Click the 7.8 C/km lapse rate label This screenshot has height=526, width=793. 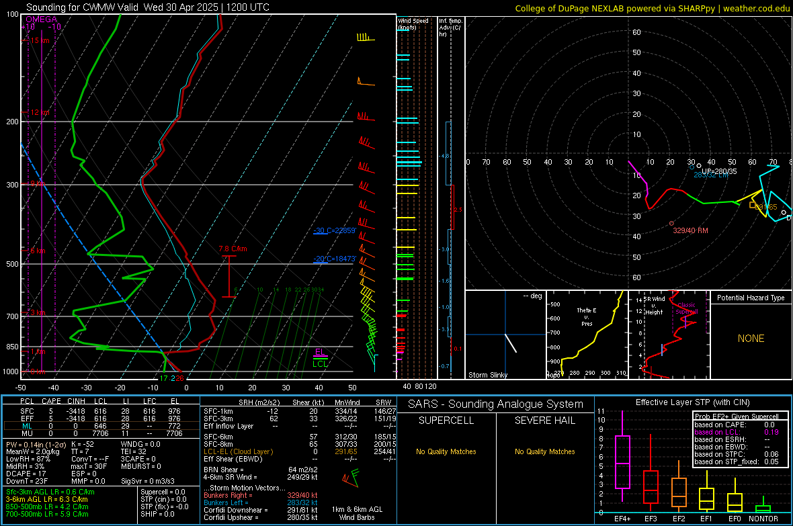[233, 249]
